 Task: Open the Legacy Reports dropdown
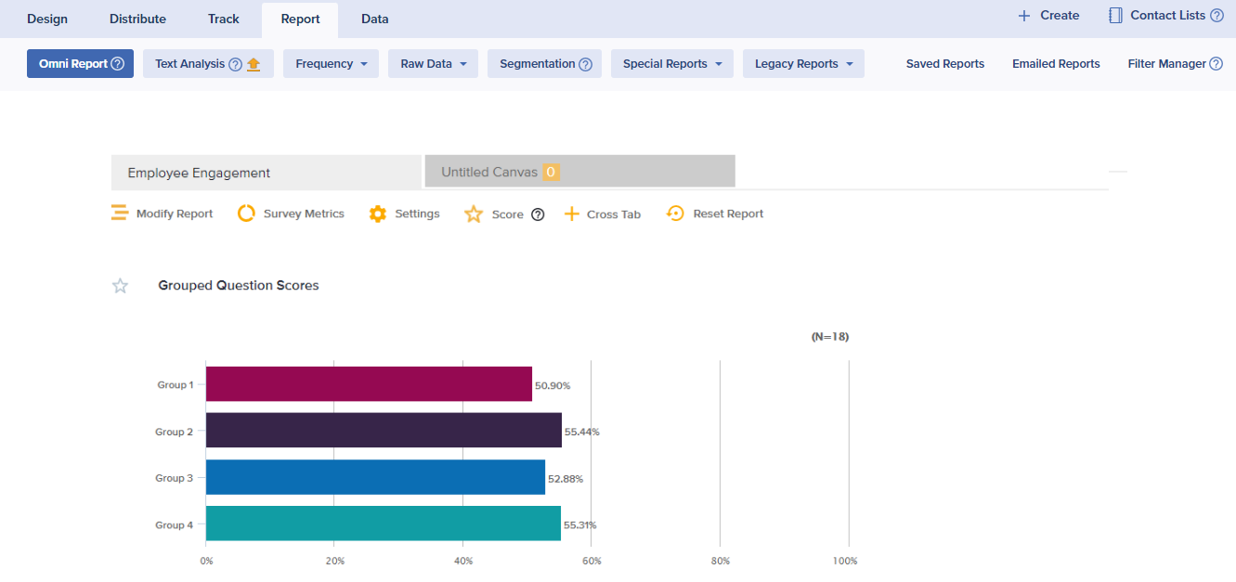pyautogui.click(x=803, y=64)
